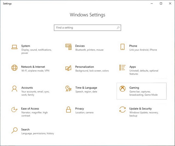Click the Accounts person icon
175x146 pixels.
(x=14, y=89)
